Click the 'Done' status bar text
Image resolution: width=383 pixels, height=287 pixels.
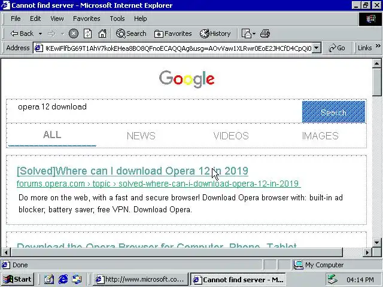[20, 265]
